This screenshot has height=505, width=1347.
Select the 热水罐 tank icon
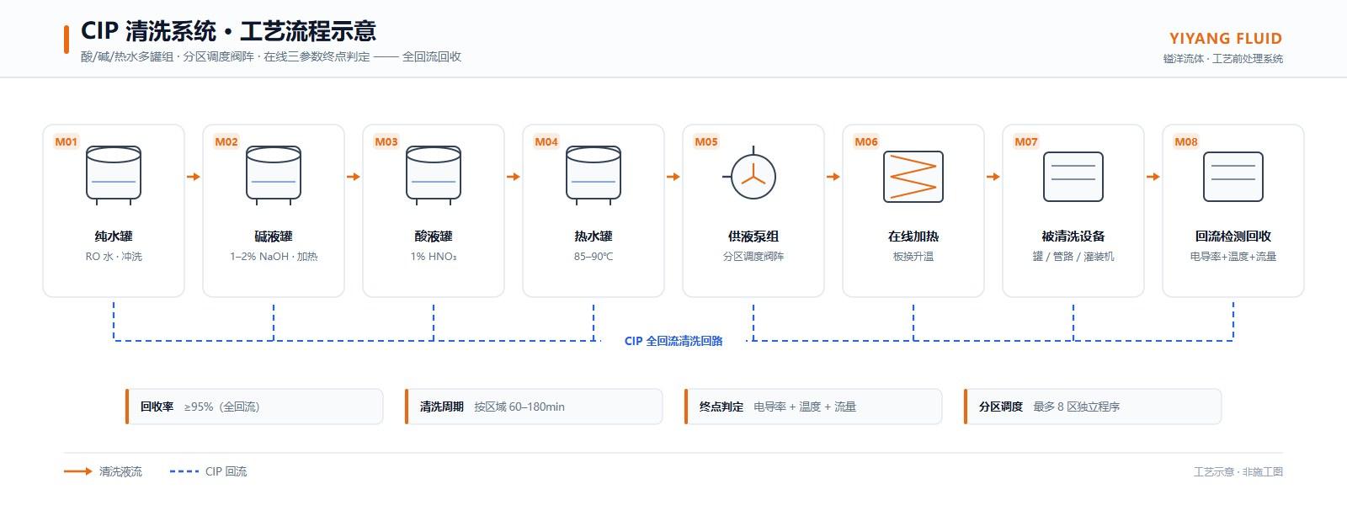tap(594, 176)
